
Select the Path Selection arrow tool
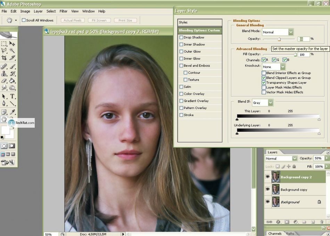pyautogui.click(x=4, y=97)
